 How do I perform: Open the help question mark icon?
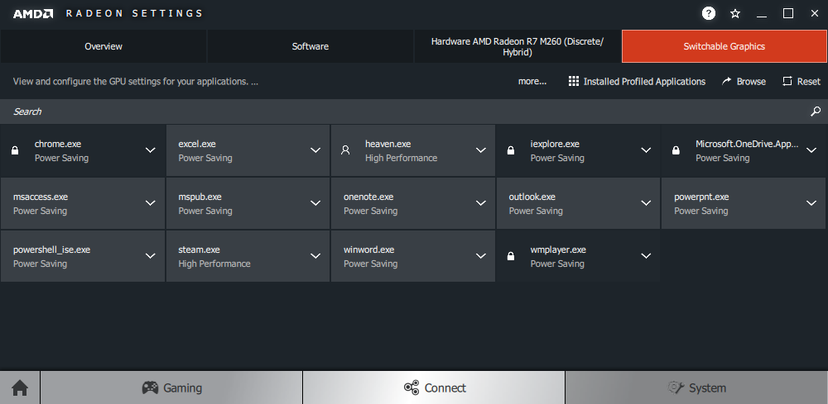(x=709, y=13)
